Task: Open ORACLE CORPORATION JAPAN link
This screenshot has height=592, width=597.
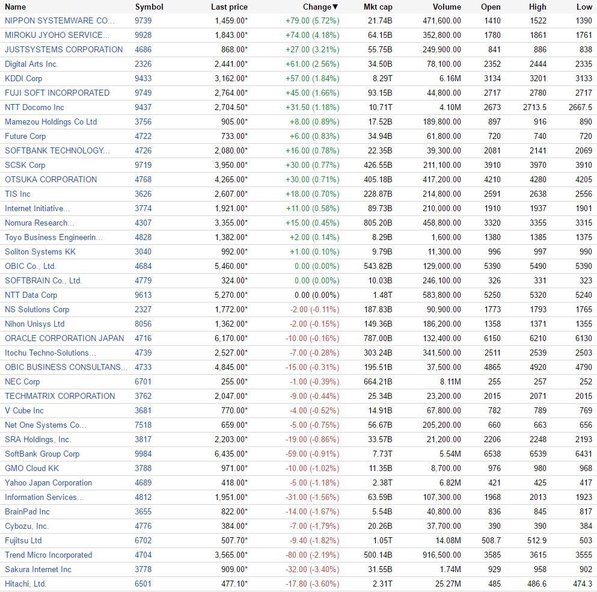Action: tap(64, 338)
